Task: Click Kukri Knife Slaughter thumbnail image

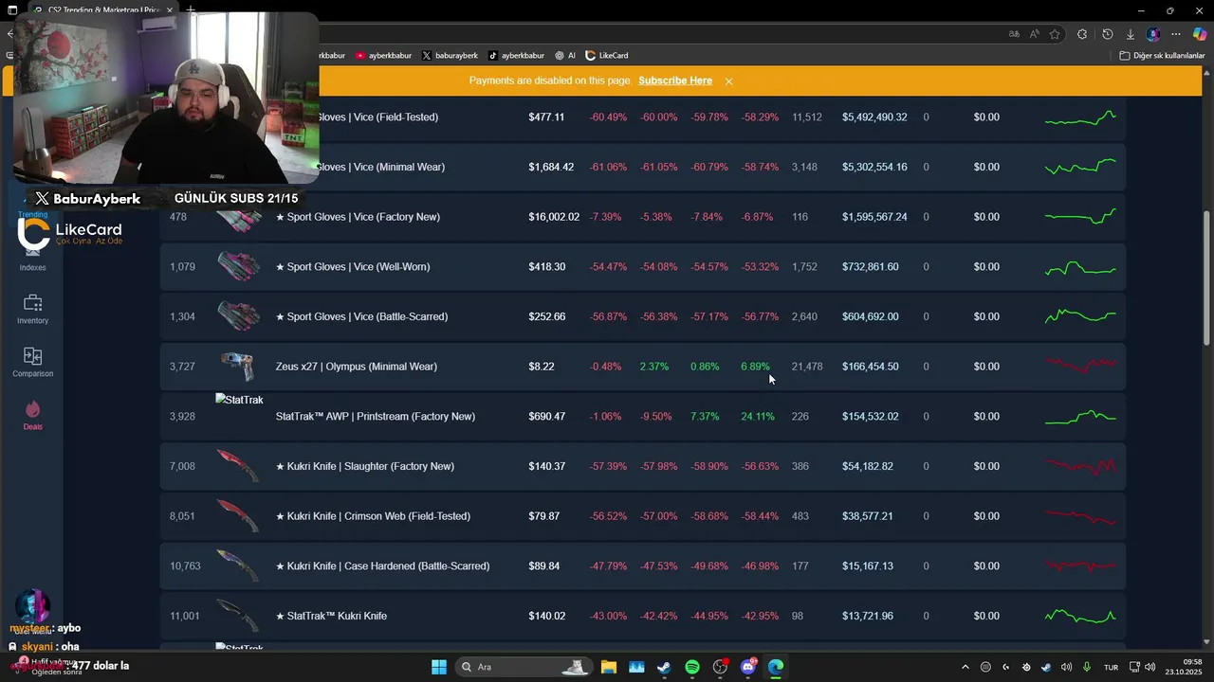Action: (238, 466)
